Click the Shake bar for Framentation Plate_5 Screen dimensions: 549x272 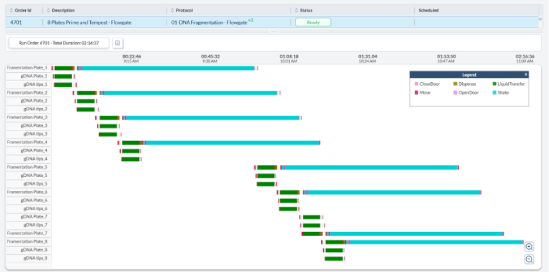click(x=370, y=167)
